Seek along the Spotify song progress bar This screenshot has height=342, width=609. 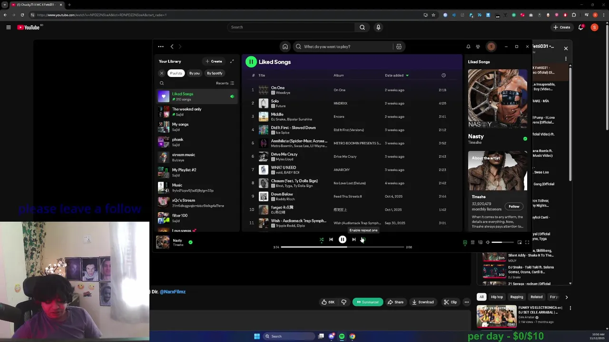click(343, 247)
